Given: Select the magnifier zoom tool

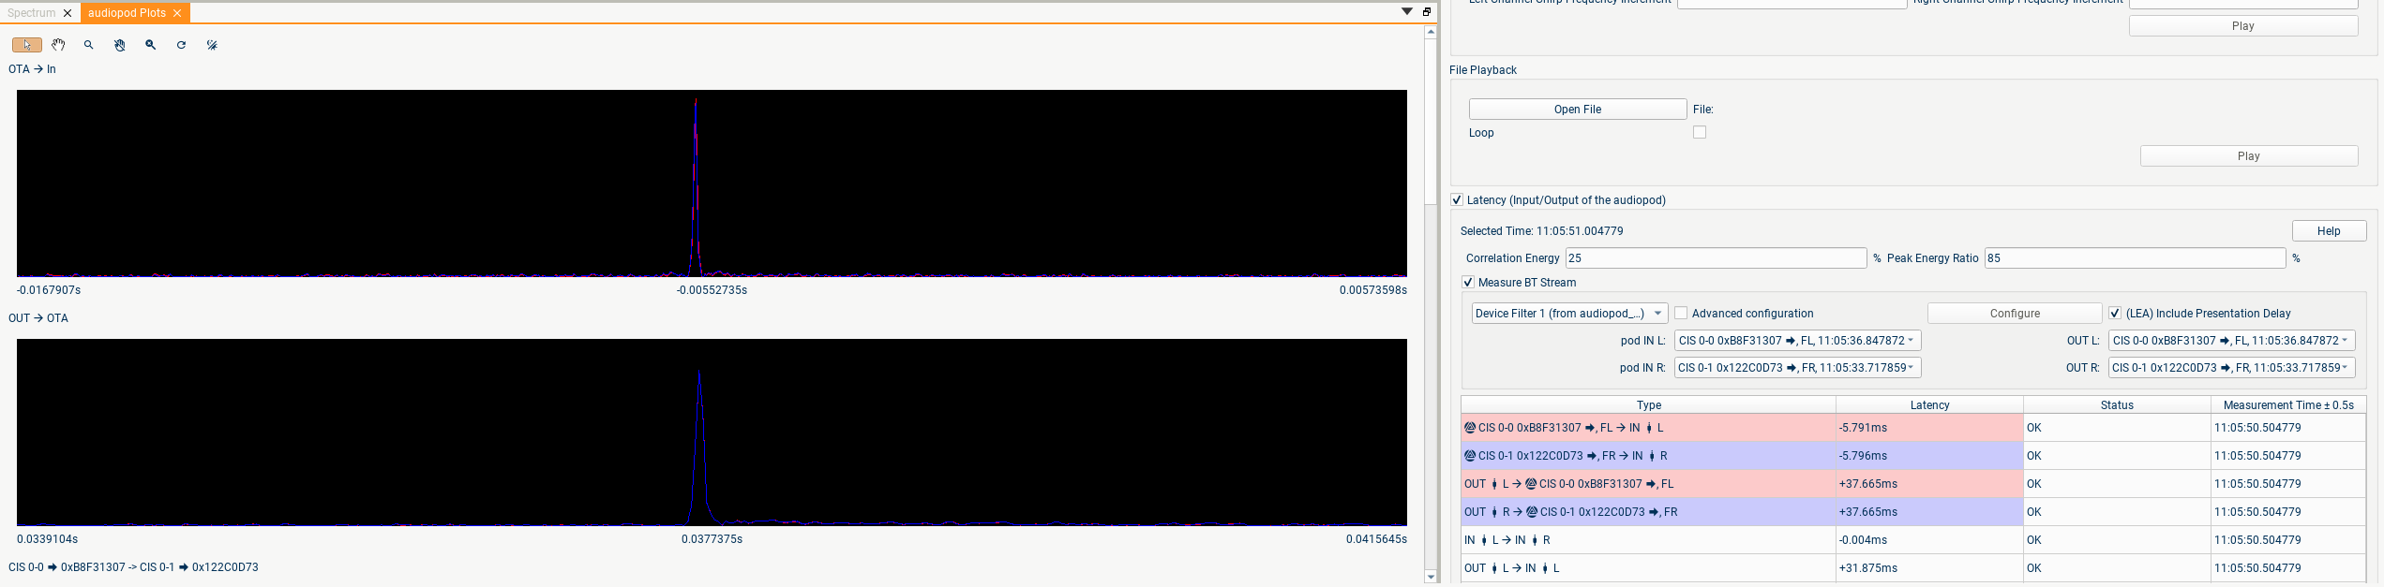Looking at the screenshot, I should tap(89, 45).
